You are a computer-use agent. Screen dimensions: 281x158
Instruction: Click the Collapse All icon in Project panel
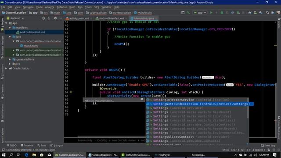tap(49, 18)
